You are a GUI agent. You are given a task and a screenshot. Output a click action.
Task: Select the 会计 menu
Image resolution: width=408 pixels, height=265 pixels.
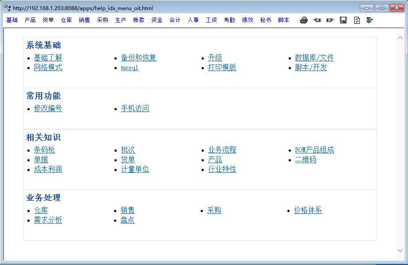(175, 20)
